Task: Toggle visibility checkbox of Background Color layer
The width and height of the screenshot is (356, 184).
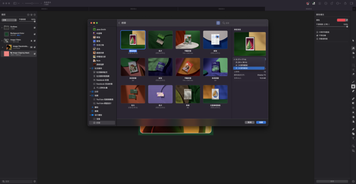Action: tap(35, 34)
